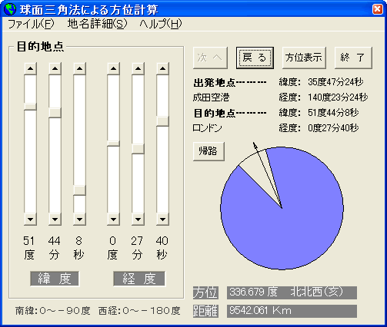Click the 終了 button
This screenshot has height=327, width=387.
tap(353, 58)
